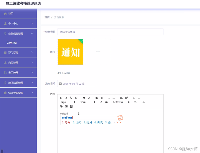Viewport: 200px width, 153px height.
Task: Show next page of IME candidates
Action: click(x=117, y=122)
